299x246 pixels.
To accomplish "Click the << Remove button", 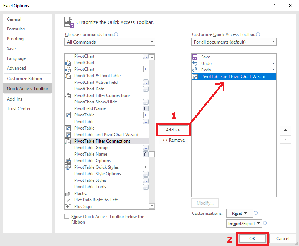I will (x=173, y=140).
